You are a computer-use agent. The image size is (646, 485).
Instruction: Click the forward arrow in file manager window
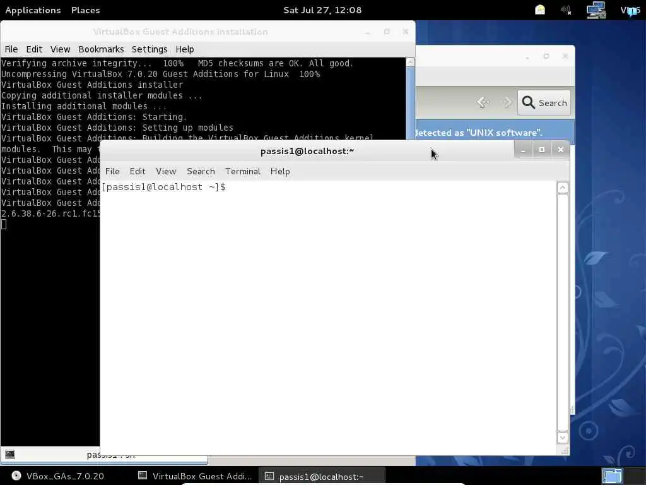507,102
